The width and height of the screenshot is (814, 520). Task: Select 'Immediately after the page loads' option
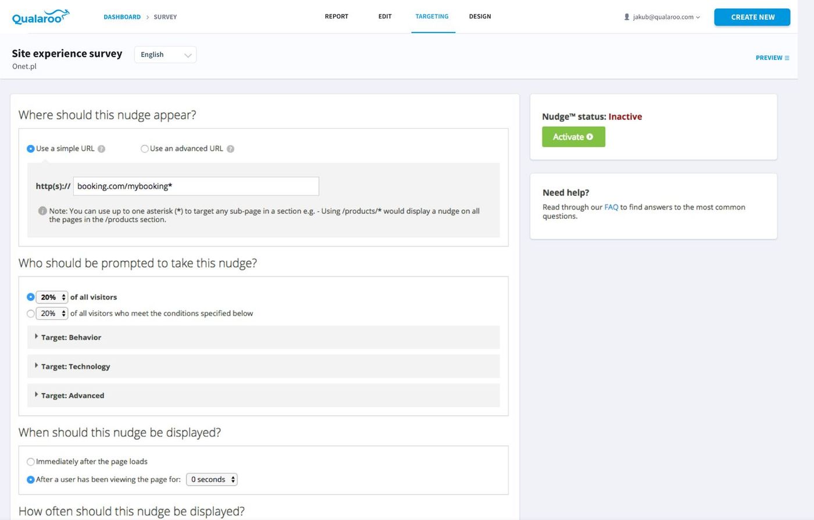tap(31, 462)
